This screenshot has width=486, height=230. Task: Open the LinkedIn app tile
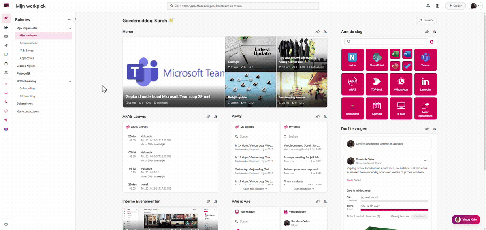[425, 84]
